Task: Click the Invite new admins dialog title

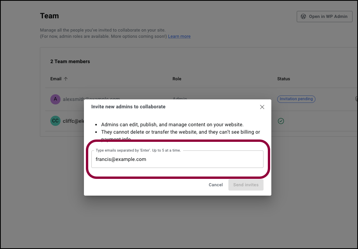Action: click(x=128, y=107)
